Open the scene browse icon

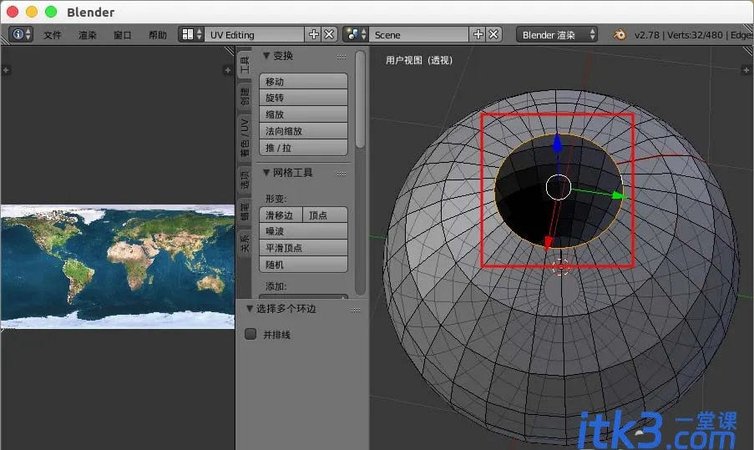coord(356,34)
